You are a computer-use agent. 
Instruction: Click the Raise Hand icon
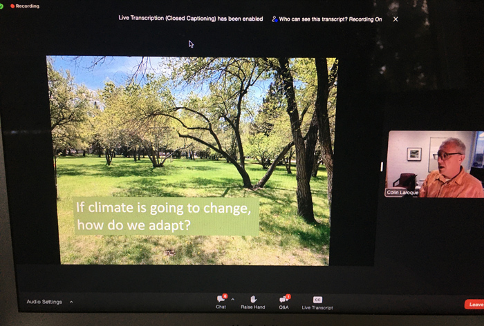(x=253, y=300)
